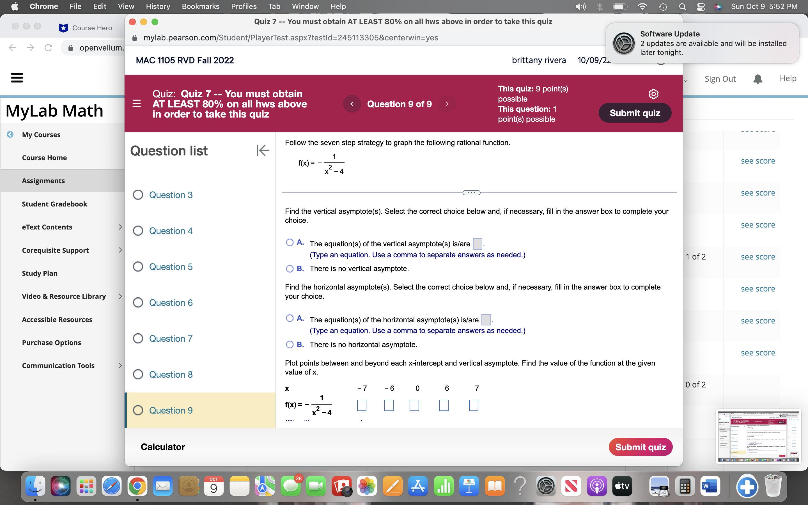Reload the page in Chrome
The width and height of the screenshot is (808, 505).
pyautogui.click(x=48, y=47)
